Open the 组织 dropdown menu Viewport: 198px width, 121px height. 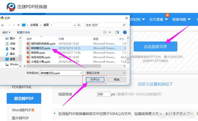tap(6, 32)
